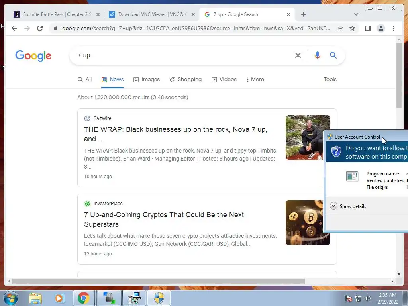Click the scroll down arrow of page
This screenshot has height=306, width=408.
pyautogui.click(x=399, y=274)
